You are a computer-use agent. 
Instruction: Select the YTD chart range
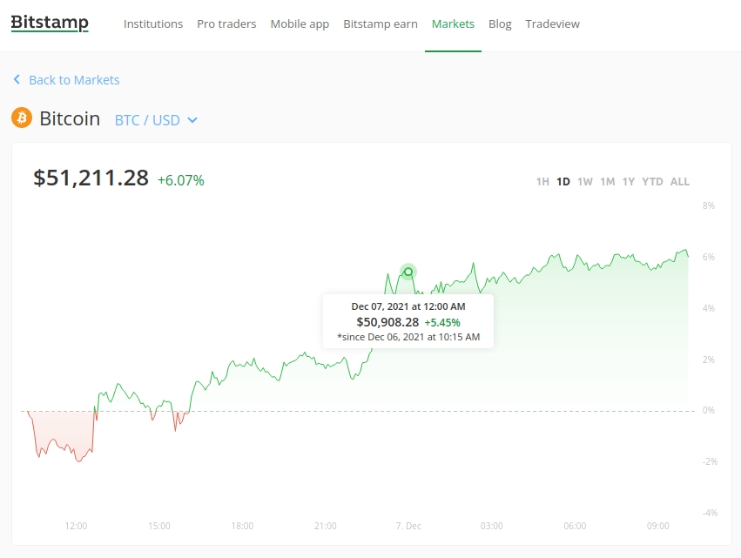click(652, 181)
